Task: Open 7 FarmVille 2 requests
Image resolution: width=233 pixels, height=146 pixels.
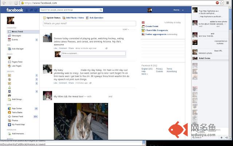Action: (157, 30)
